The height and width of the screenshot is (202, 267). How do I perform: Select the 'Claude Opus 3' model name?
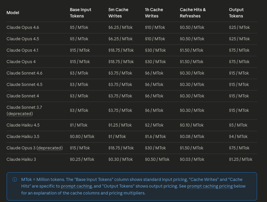click(21, 148)
